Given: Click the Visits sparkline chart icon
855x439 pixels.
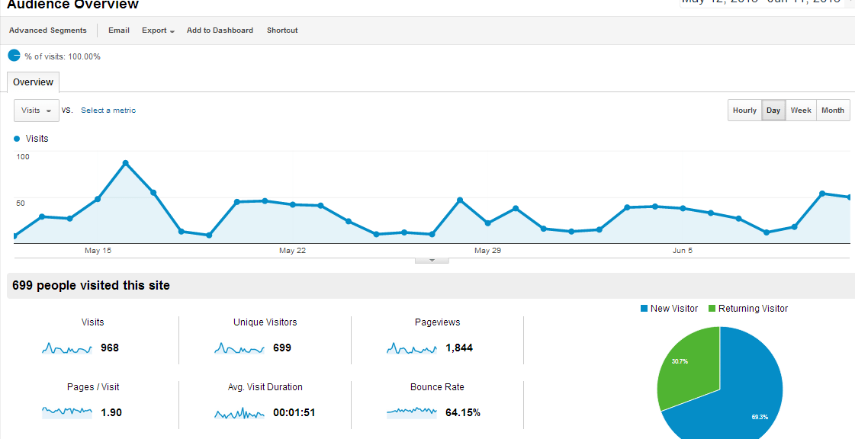Looking at the screenshot, I should click(67, 348).
